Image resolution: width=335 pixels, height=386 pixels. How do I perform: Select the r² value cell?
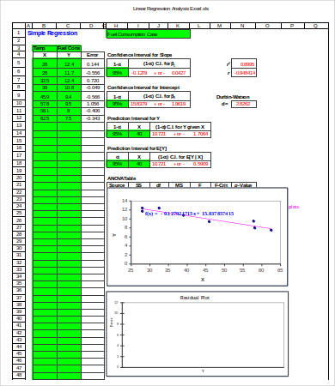click(x=244, y=64)
